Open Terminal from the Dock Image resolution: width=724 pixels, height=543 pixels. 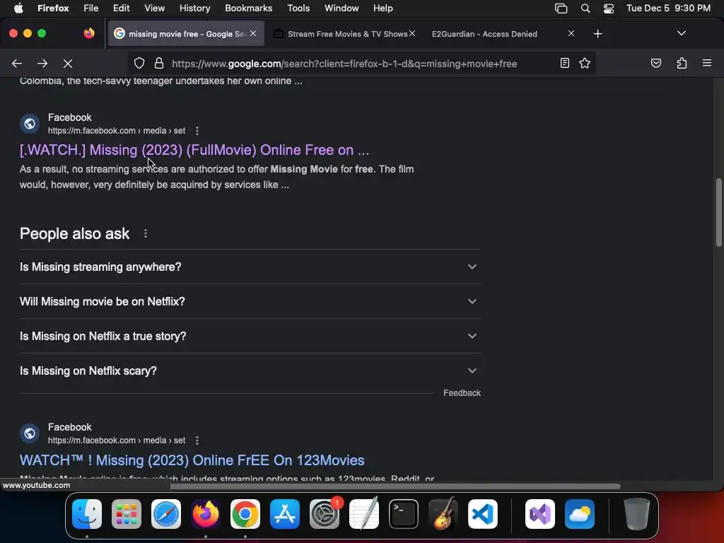coord(404,514)
